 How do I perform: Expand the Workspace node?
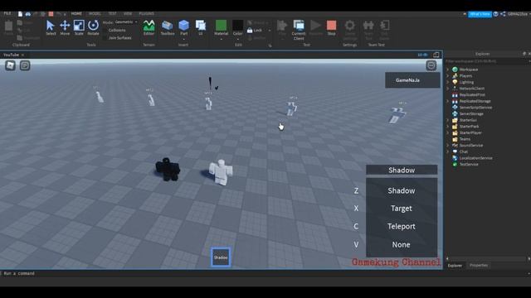(x=448, y=70)
